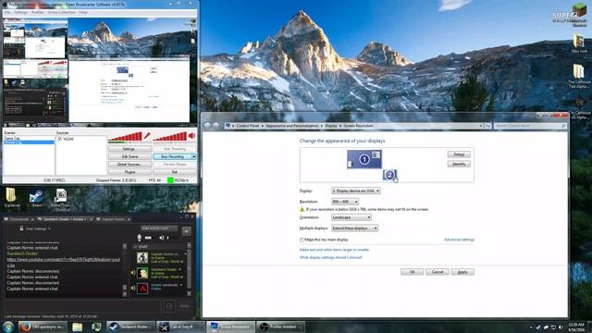Adjust the speaker volume slider in Steam chat
The image size is (592, 333).
(172, 238)
